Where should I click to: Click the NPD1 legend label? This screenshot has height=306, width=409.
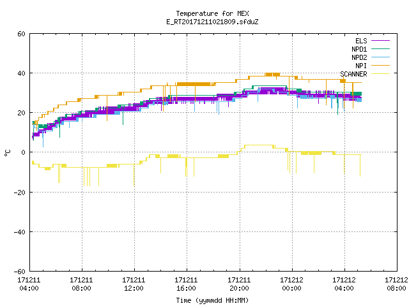359,49
